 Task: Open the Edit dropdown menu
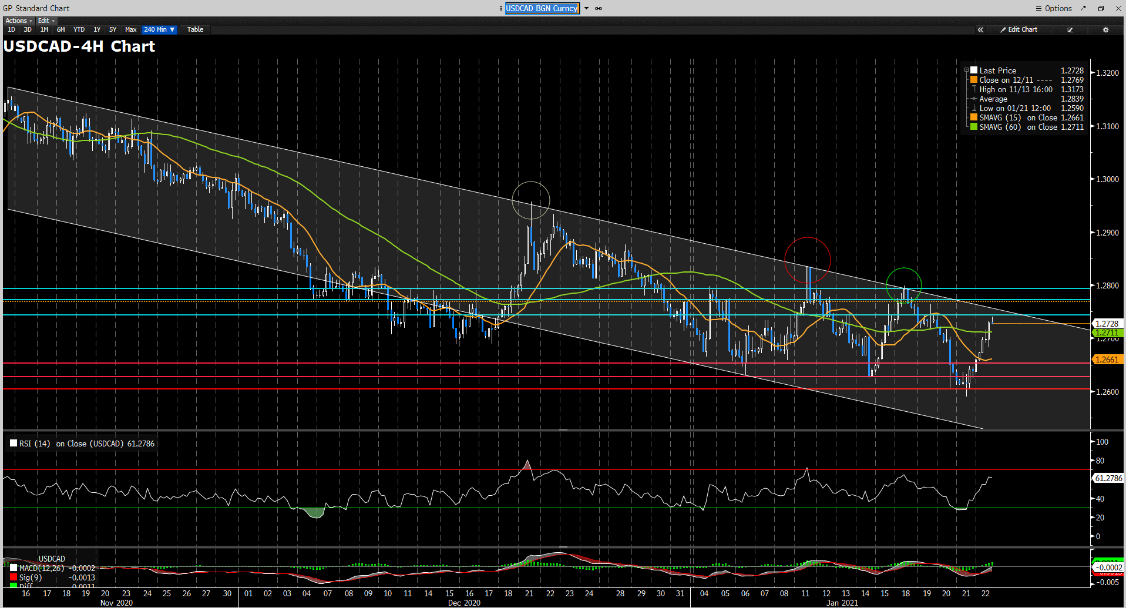(46, 21)
